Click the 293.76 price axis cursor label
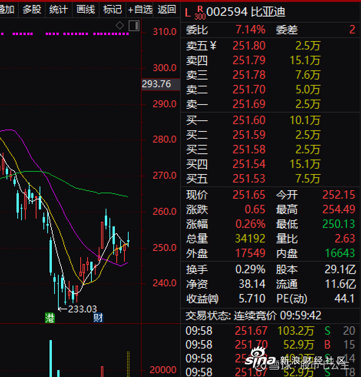The height and width of the screenshot is (377, 361). (x=161, y=84)
